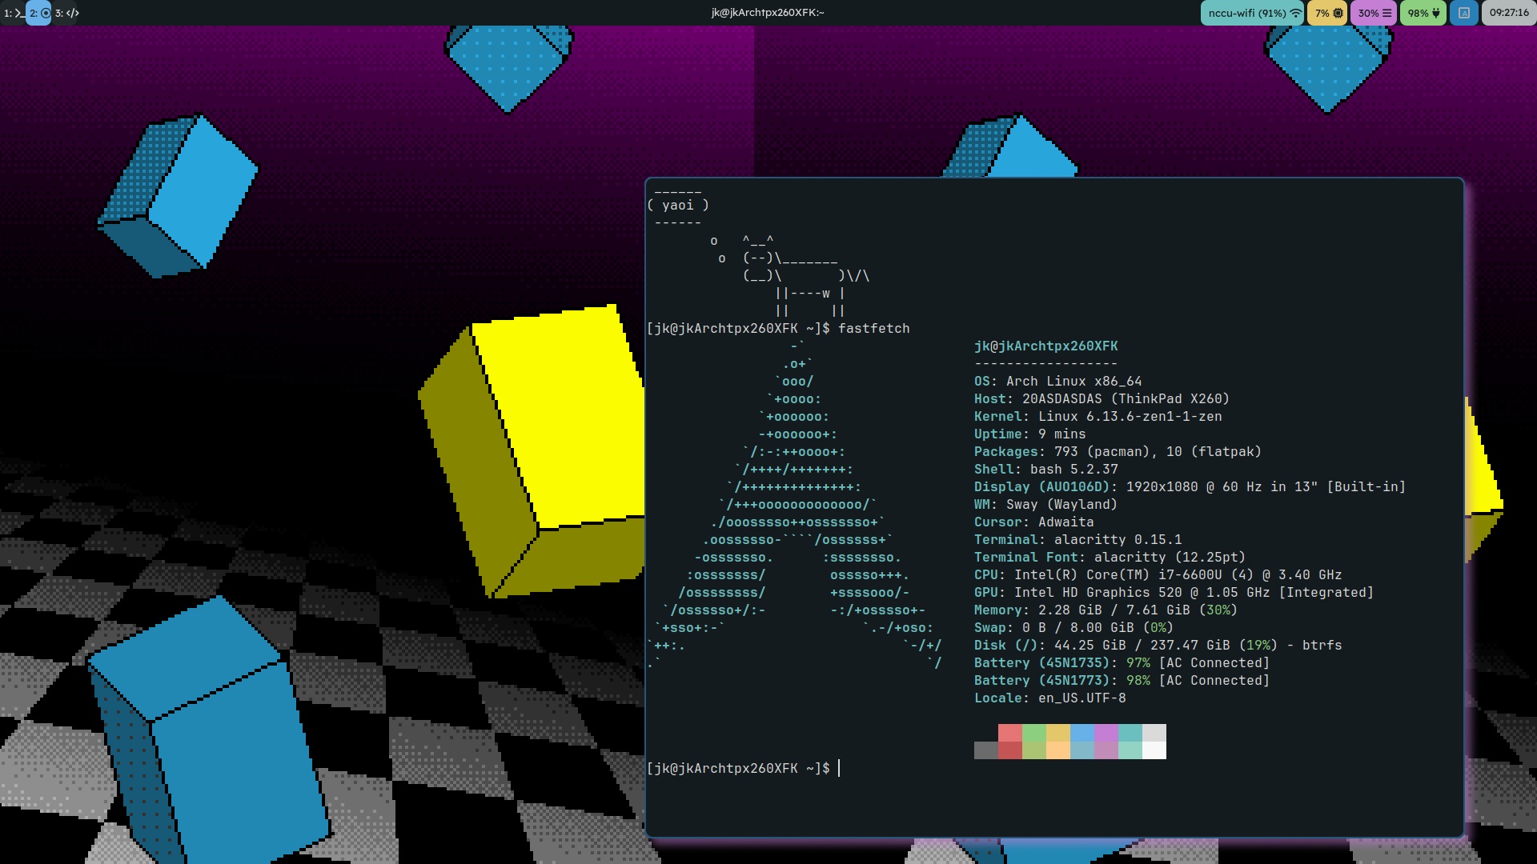
Task: Open the 98% battery status module
Action: [x=1423, y=13]
